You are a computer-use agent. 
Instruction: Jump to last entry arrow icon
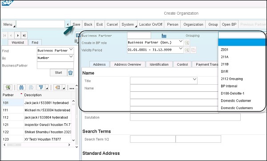point(24,35)
